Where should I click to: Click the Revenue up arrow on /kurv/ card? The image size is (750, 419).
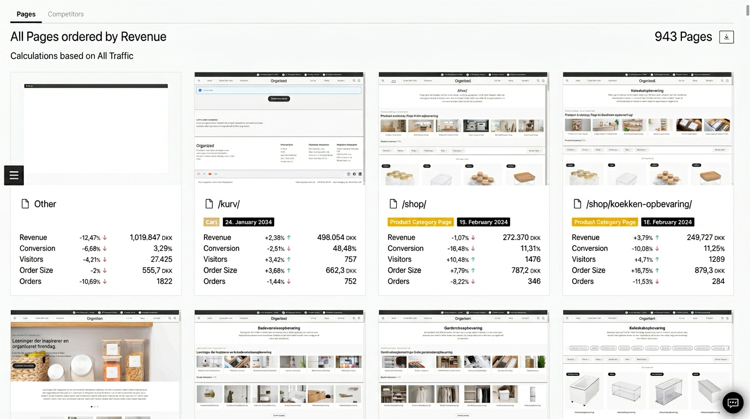[x=289, y=237]
